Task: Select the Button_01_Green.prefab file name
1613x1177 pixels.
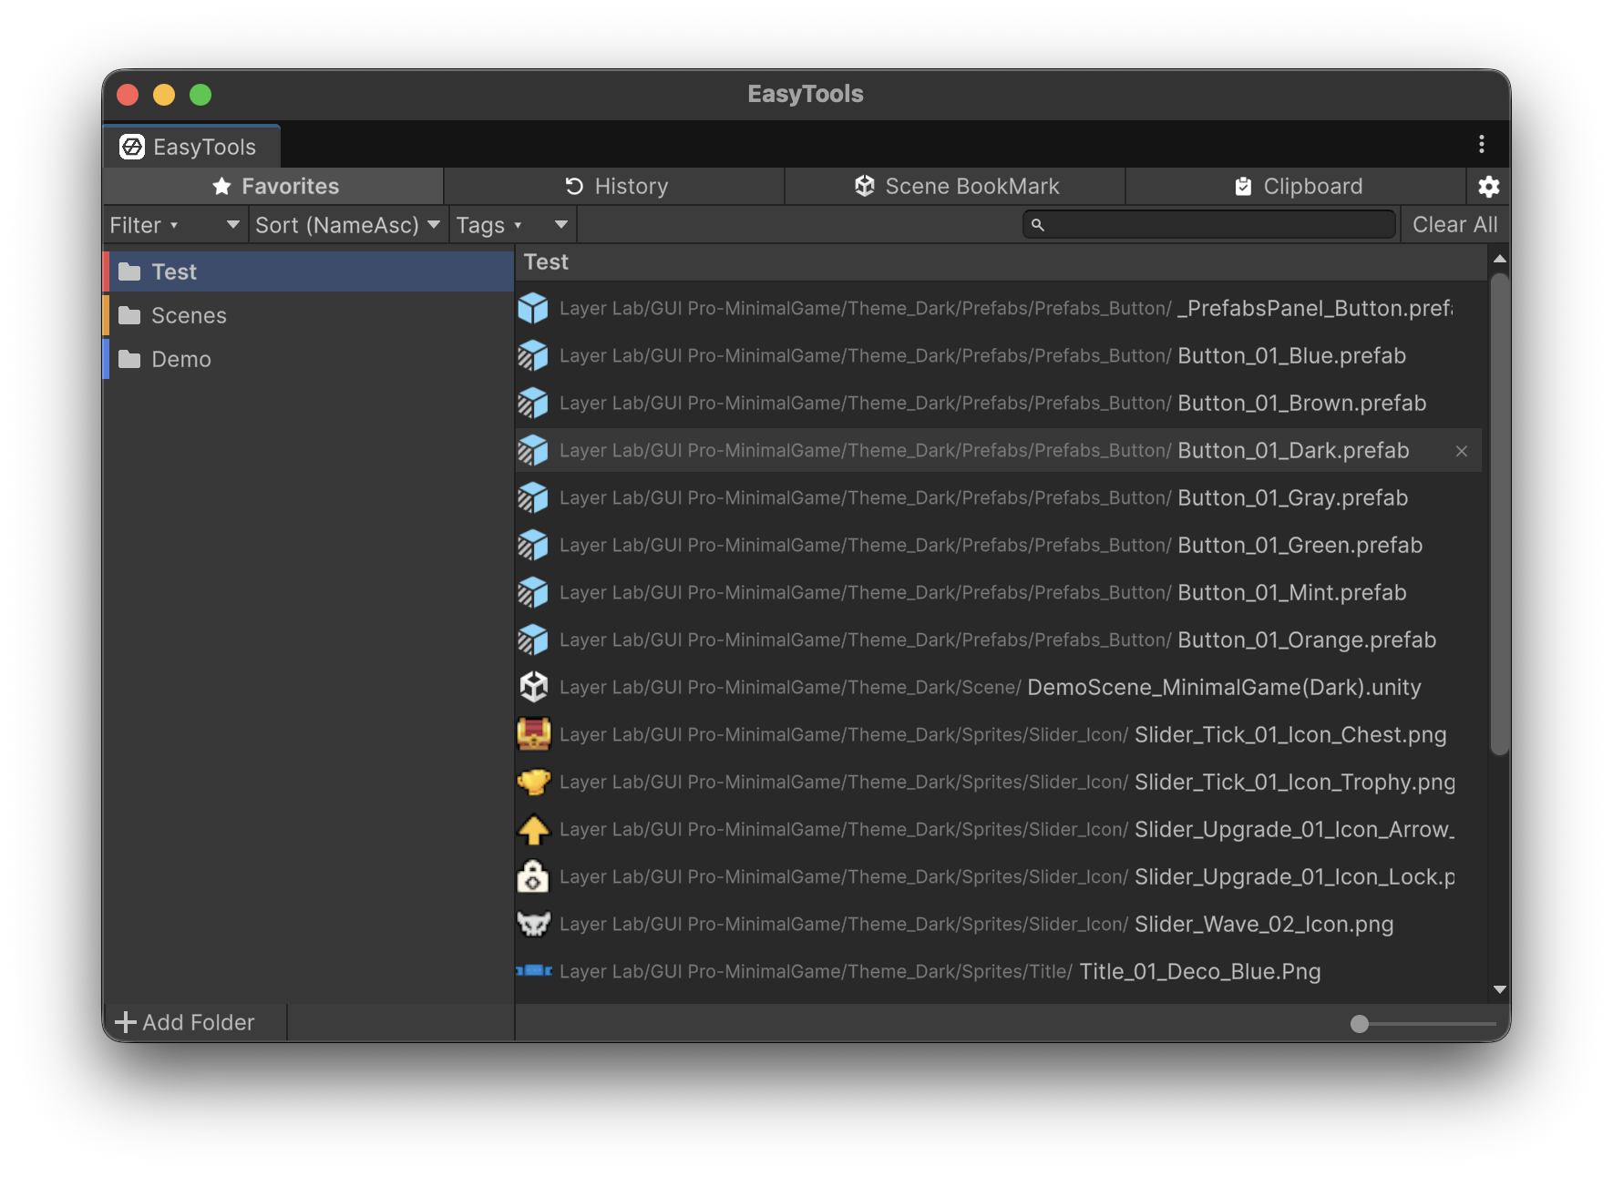Action: [1300, 545]
